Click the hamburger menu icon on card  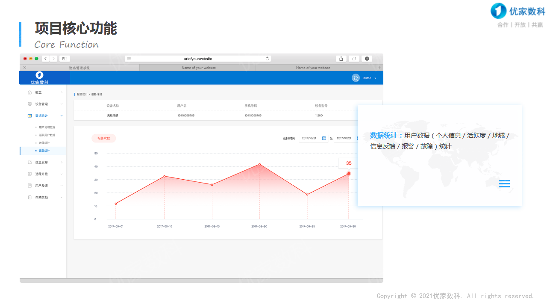(504, 184)
